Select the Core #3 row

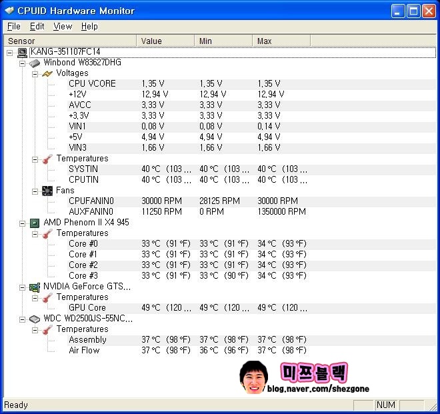[252, 276]
